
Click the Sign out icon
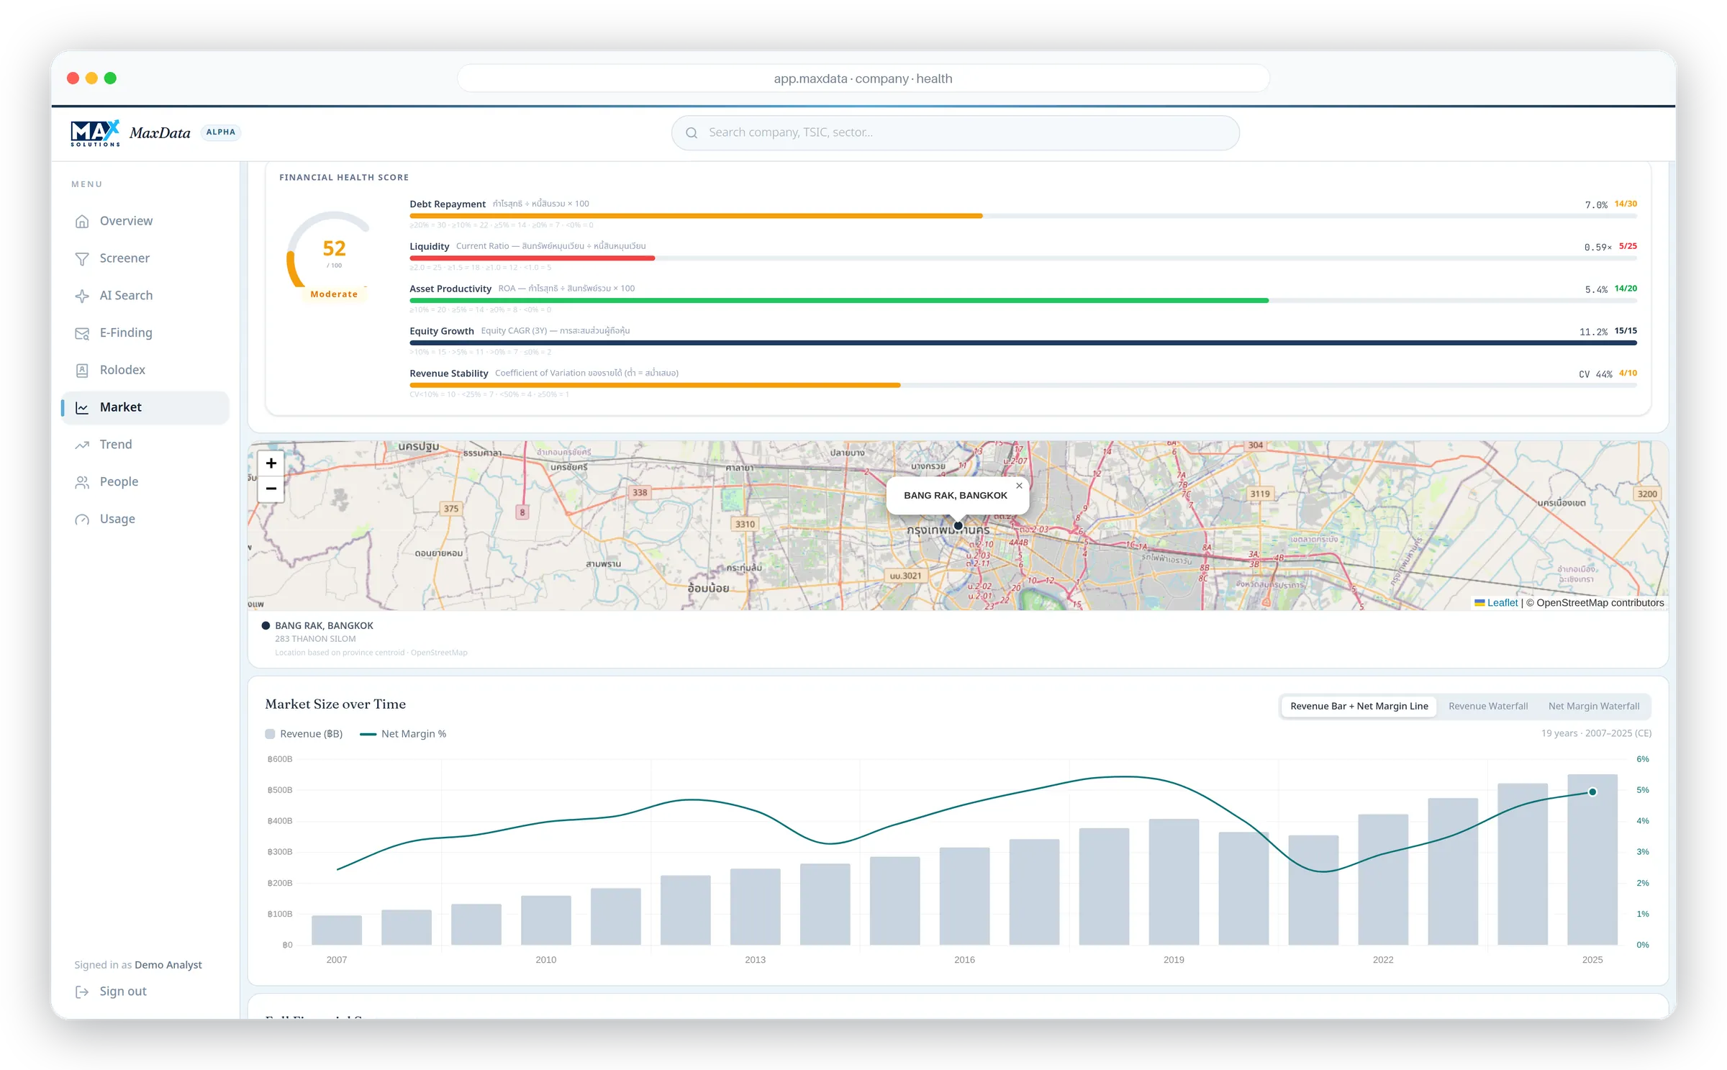[82, 992]
